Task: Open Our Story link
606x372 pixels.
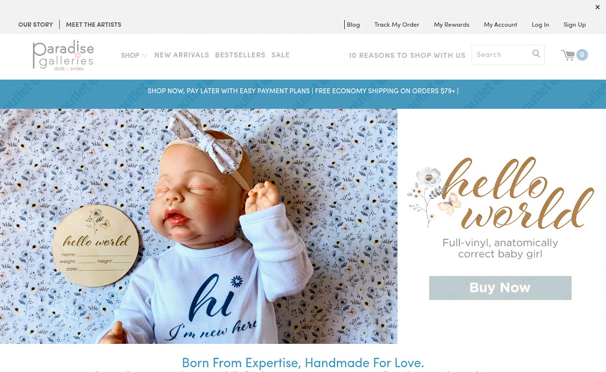Action: click(36, 25)
